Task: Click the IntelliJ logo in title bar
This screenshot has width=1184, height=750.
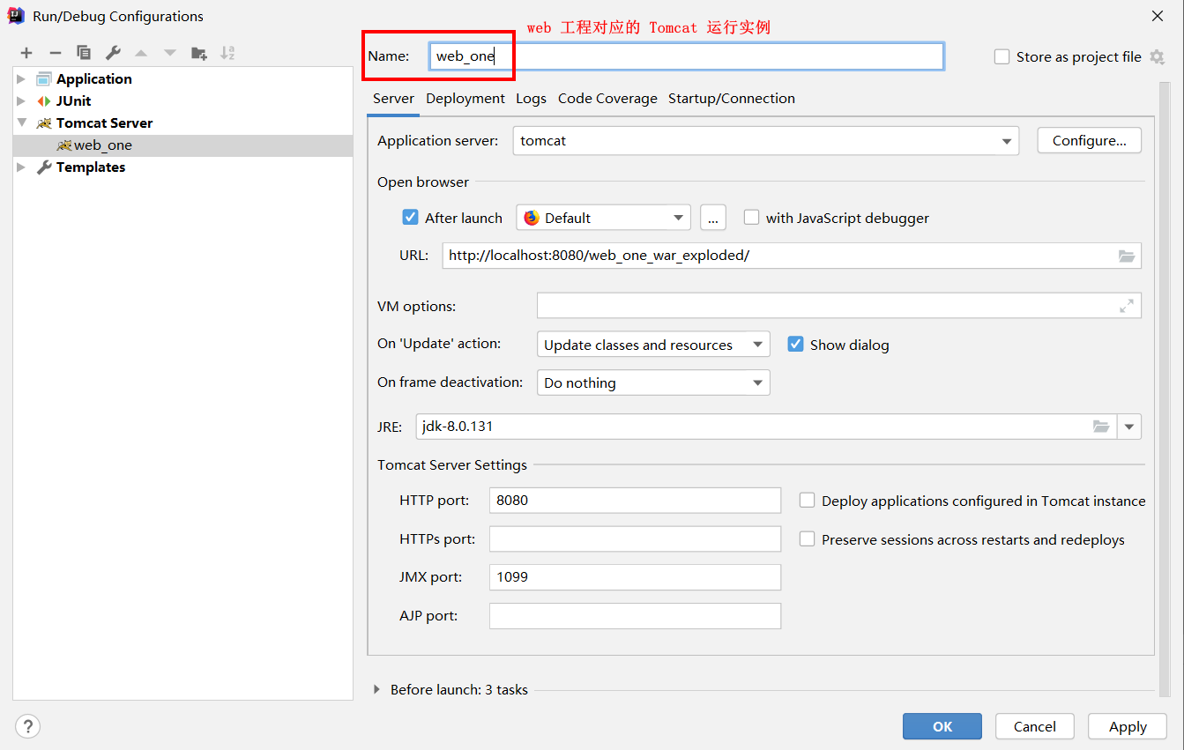Action: (x=16, y=16)
